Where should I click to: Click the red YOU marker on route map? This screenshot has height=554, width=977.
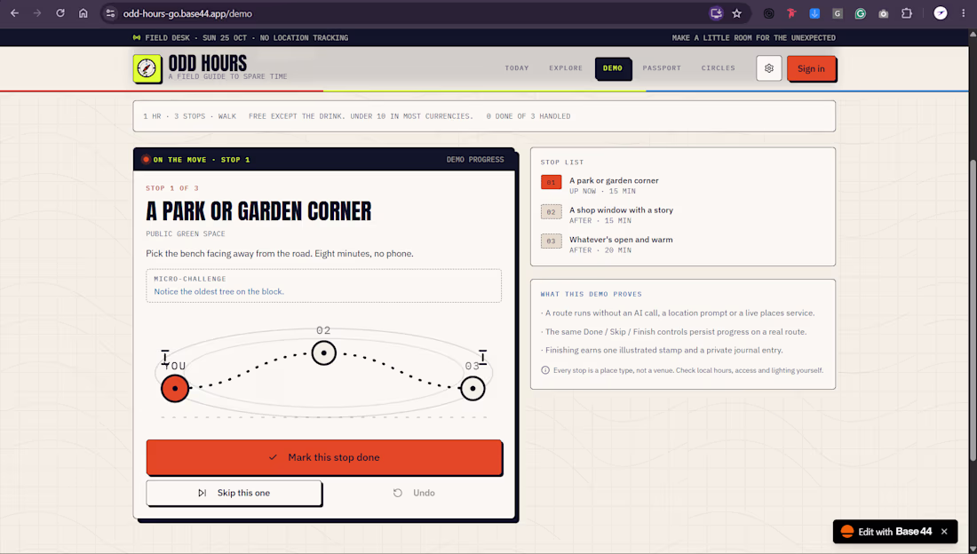[x=175, y=388]
